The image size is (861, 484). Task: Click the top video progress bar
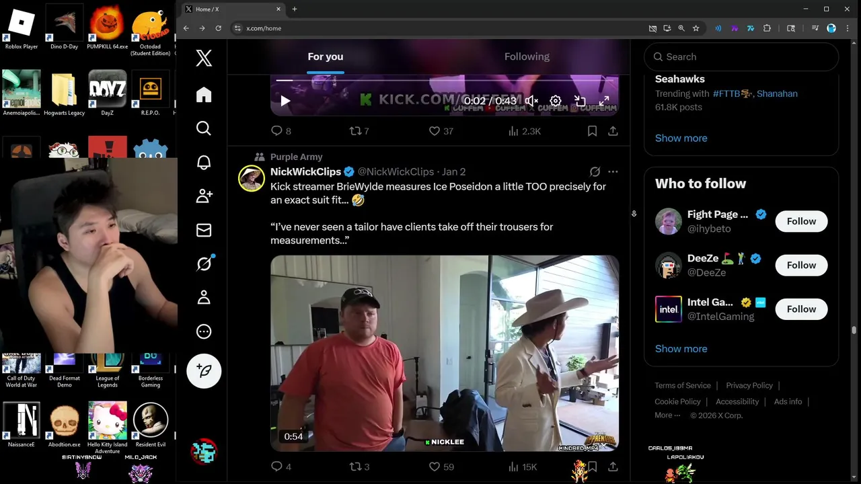pyautogui.click(x=445, y=80)
